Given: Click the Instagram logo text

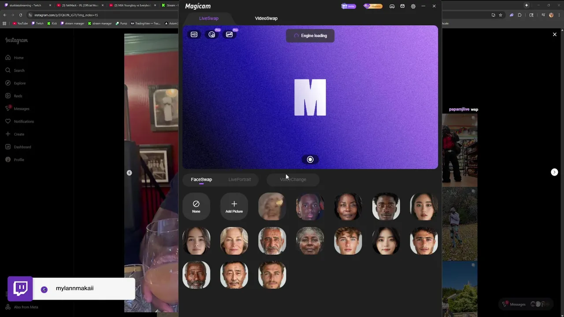Looking at the screenshot, I should (16, 40).
